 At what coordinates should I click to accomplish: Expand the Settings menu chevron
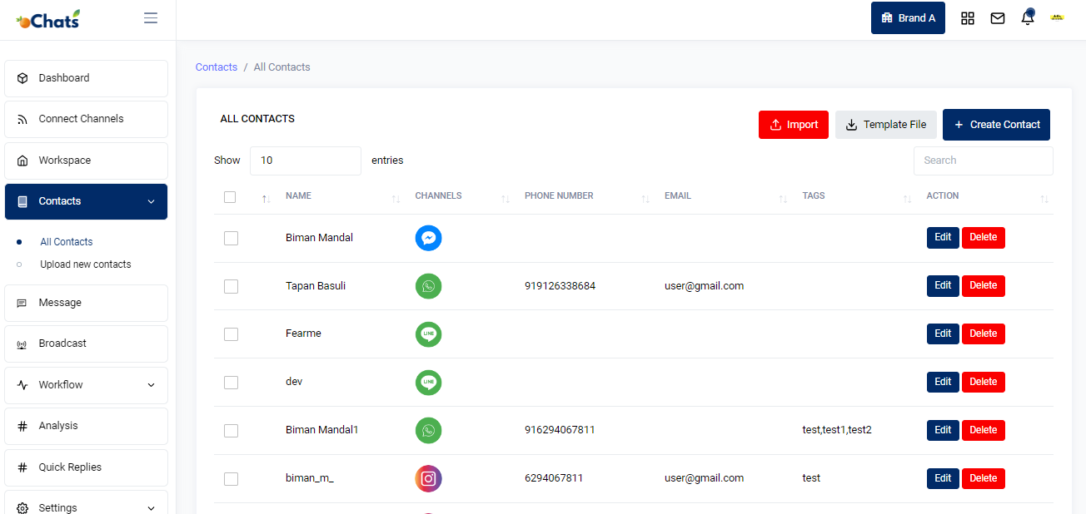151,508
